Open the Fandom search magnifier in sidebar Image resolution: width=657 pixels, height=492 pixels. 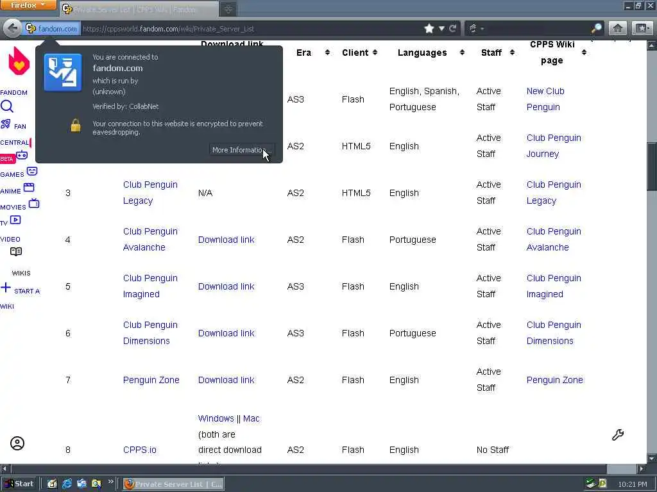(6, 107)
